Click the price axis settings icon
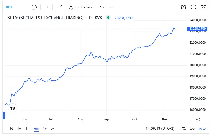Screen dimensions: 211x135 pos(198,120)
